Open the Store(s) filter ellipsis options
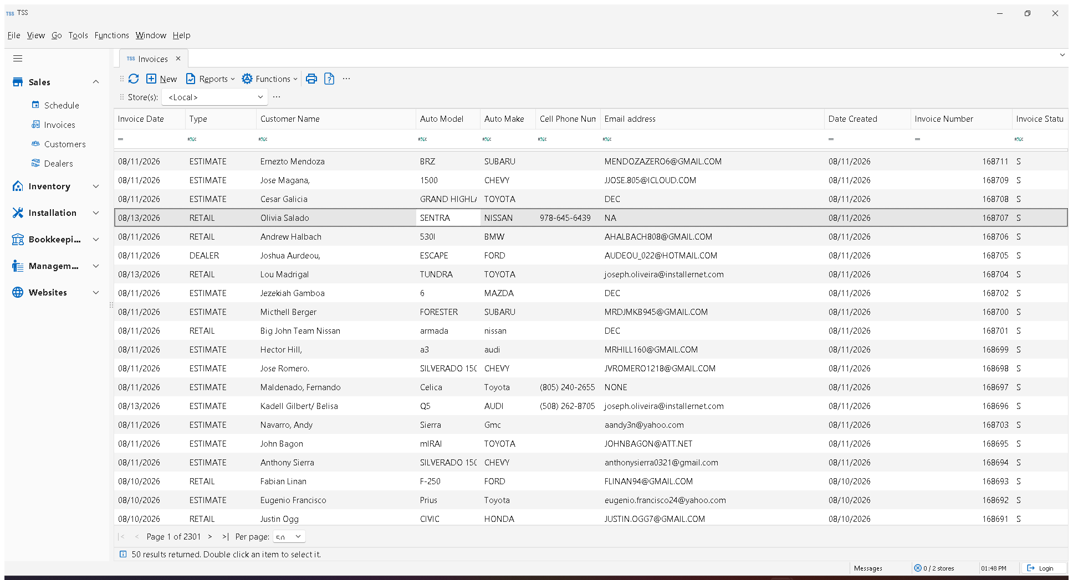Screen dimensions: 1073x580 [277, 97]
